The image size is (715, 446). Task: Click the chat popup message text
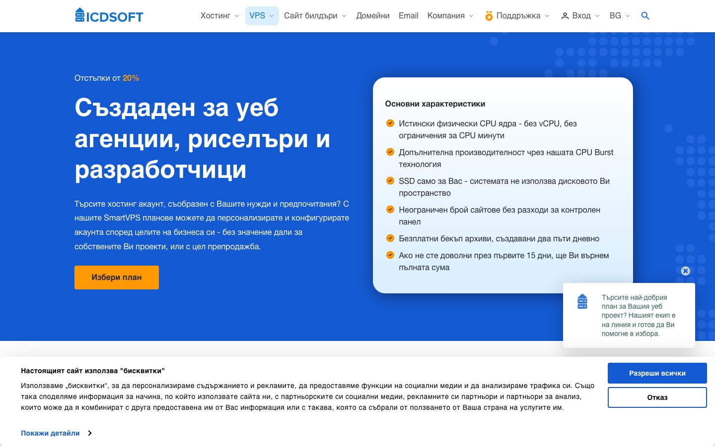pyautogui.click(x=639, y=316)
